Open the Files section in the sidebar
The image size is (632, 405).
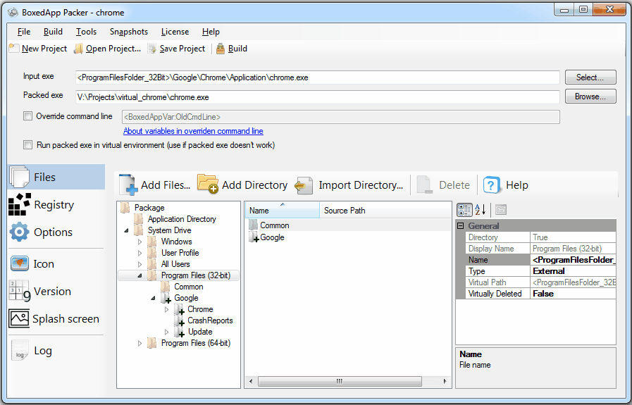click(56, 177)
